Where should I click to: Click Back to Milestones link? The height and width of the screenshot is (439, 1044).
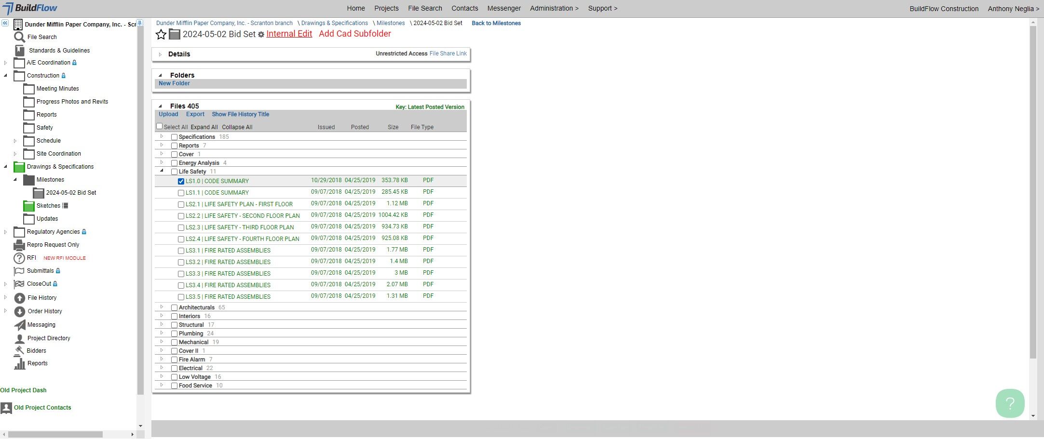(x=496, y=23)
